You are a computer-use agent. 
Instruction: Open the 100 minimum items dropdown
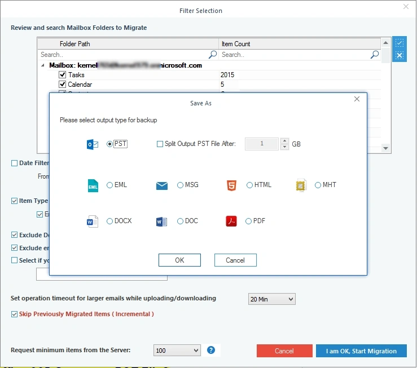(x=177, y=351)
